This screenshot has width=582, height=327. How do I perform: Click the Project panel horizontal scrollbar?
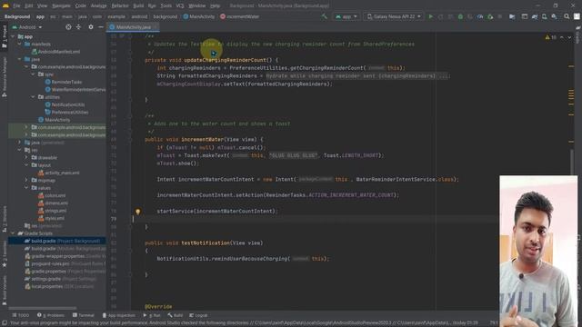coord(43,308)
